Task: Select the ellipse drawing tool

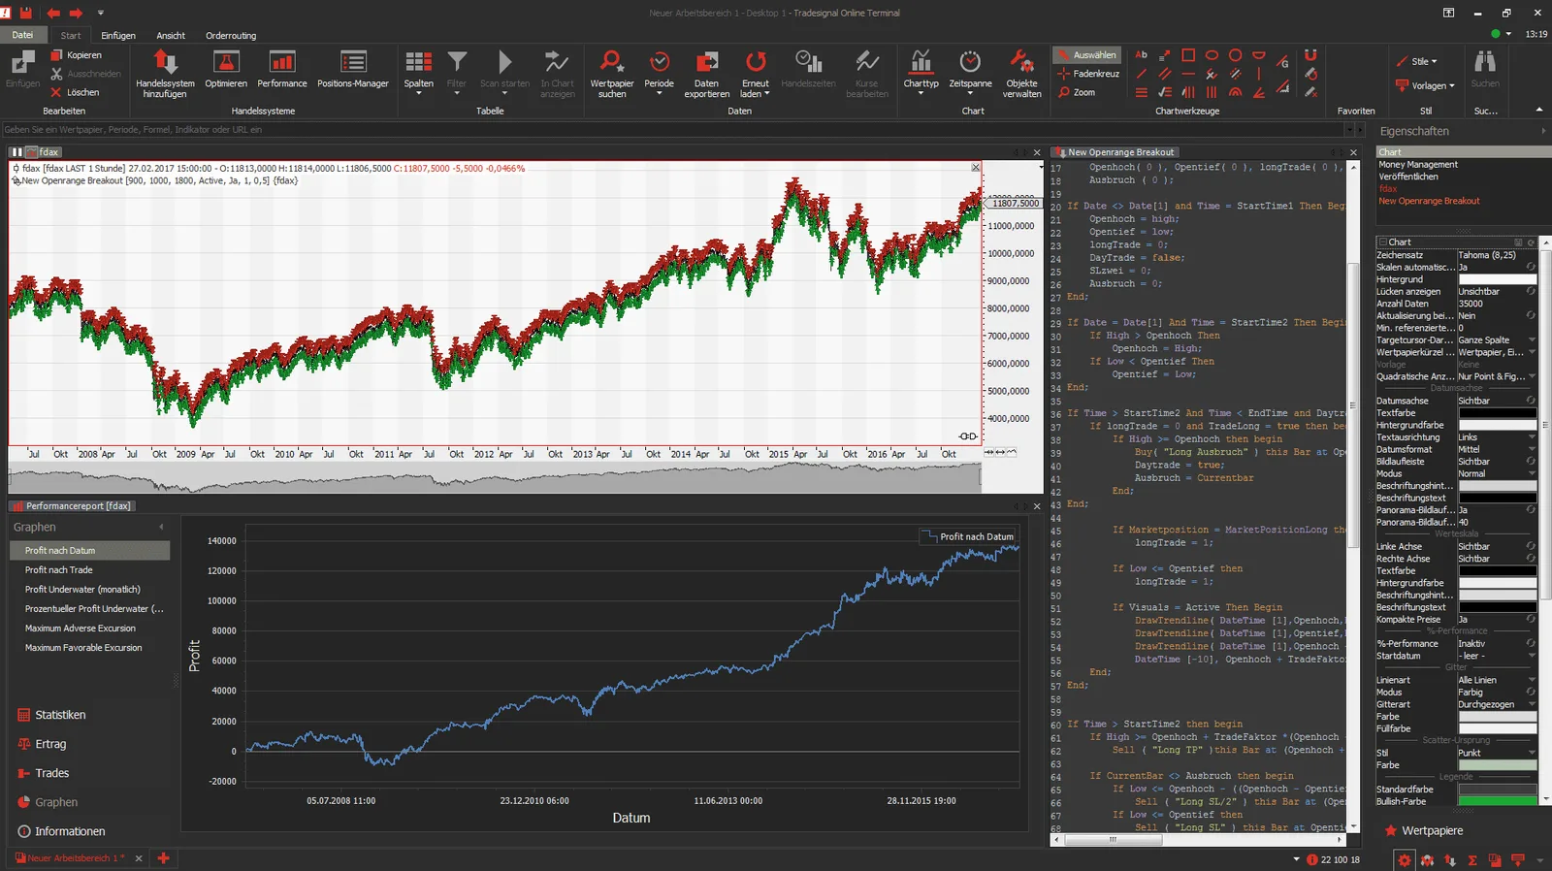Action: pos(1212,55)
